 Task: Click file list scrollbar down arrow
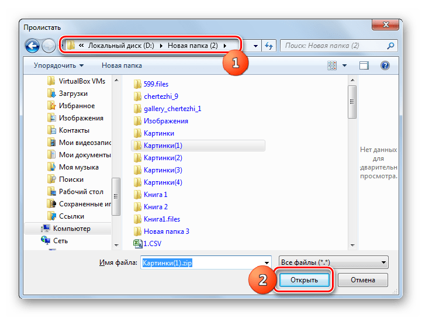point(352,246)
